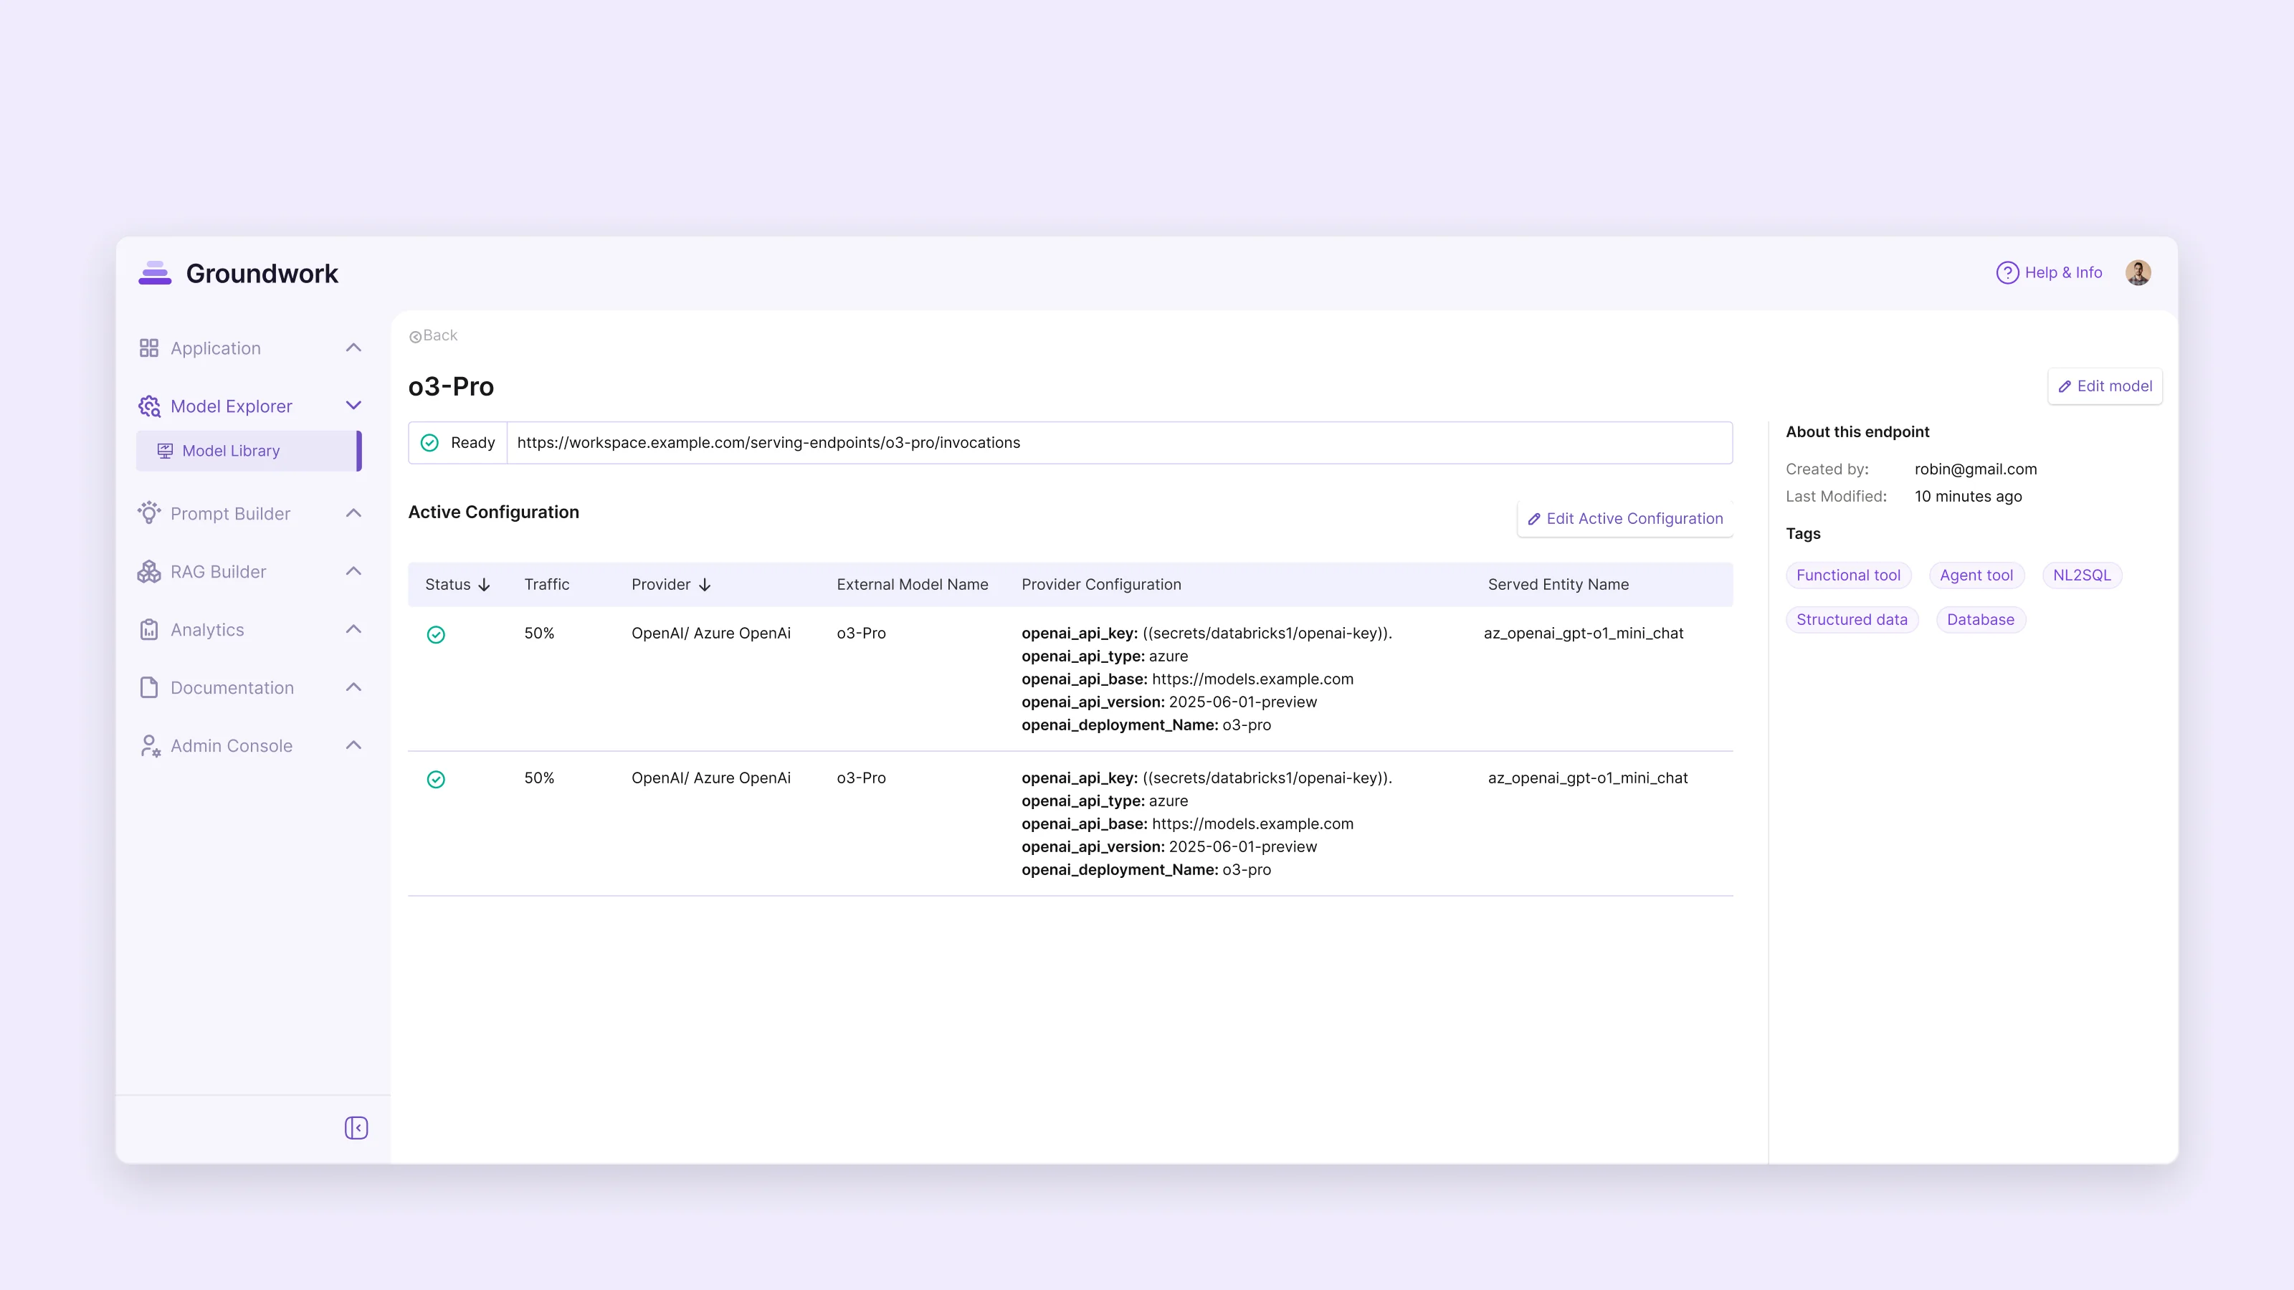Image resolution: width=2294 pixels, height=1290 pixels.
Task: Click the endpoint URL field
Action: pyautogui.click(x=1119, y=442)
